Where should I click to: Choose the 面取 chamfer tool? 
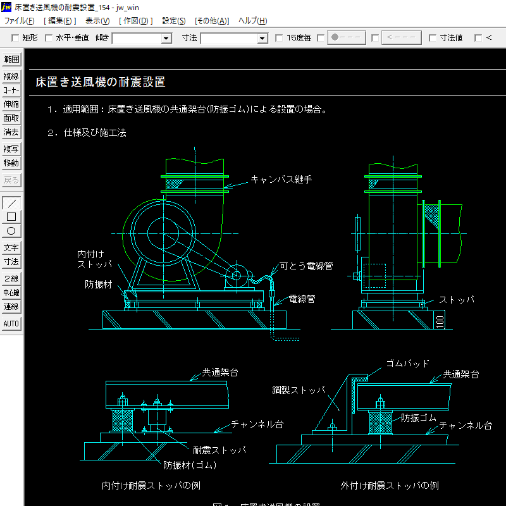point(11,118)
